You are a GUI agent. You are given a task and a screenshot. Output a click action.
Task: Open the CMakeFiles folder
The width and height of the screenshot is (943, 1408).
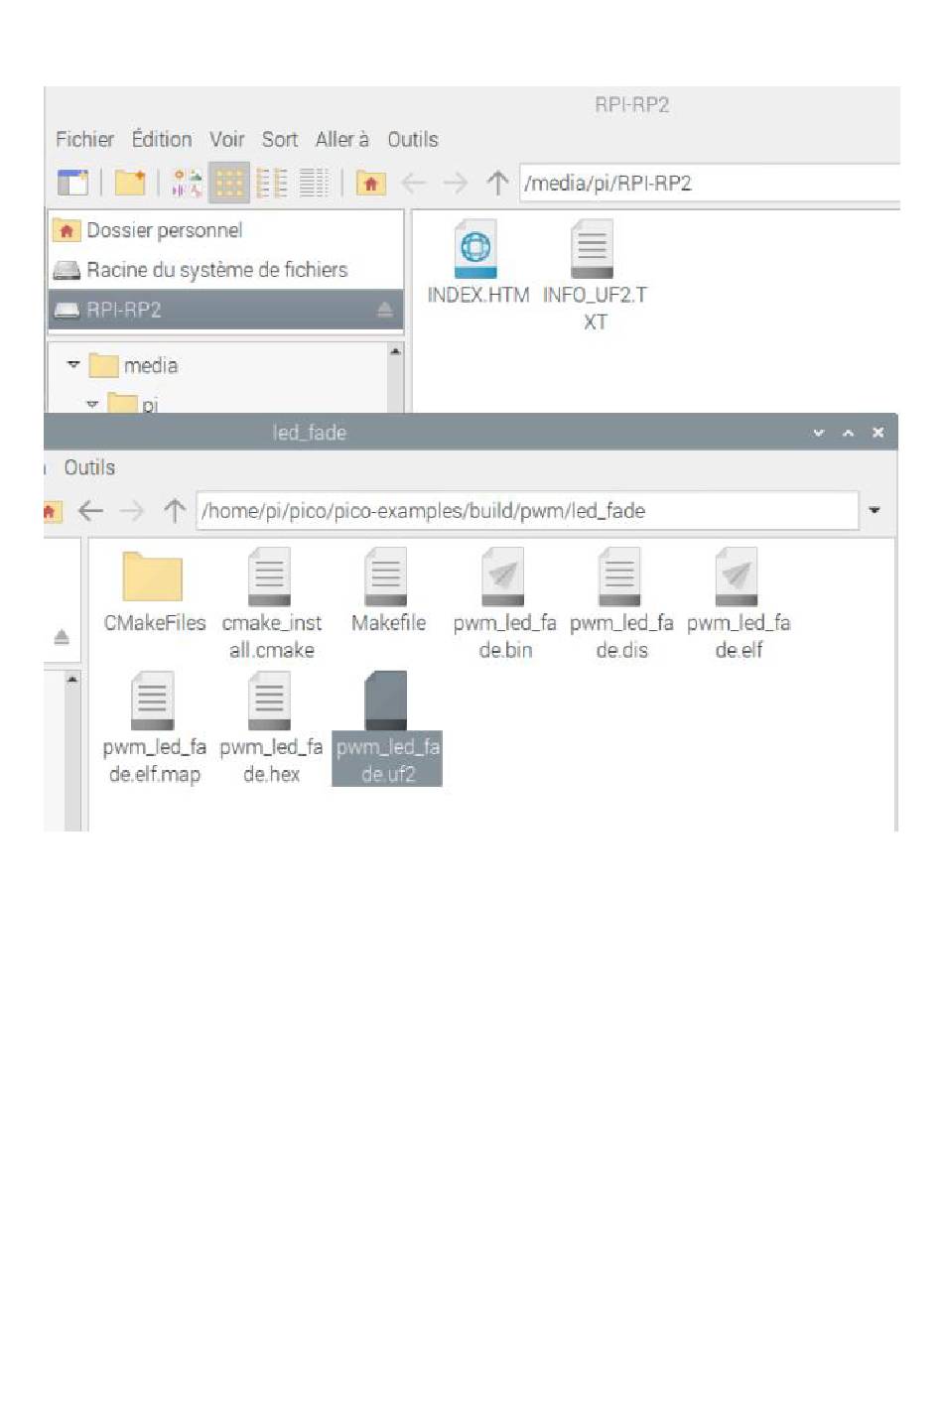[x=154, y=592]
